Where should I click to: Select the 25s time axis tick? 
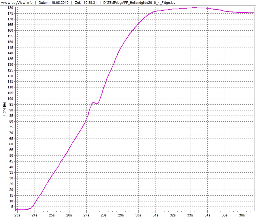(52, 215)
